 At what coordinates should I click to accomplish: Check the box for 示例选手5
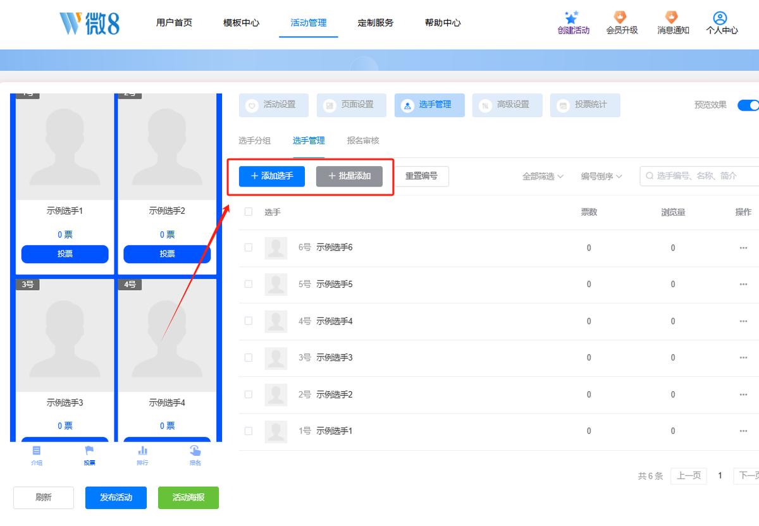[x=249, y=284]
